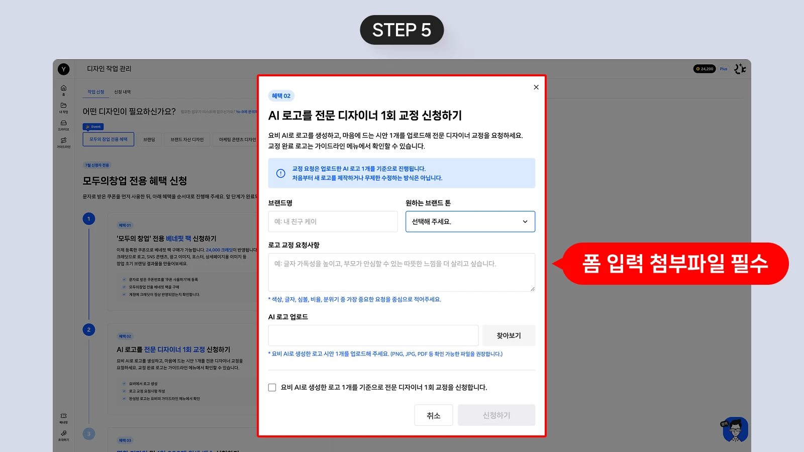Click the 색상, 글자, 심볼 hint text
Viewport: 804px width, 452px height.
tap(355, 299)
